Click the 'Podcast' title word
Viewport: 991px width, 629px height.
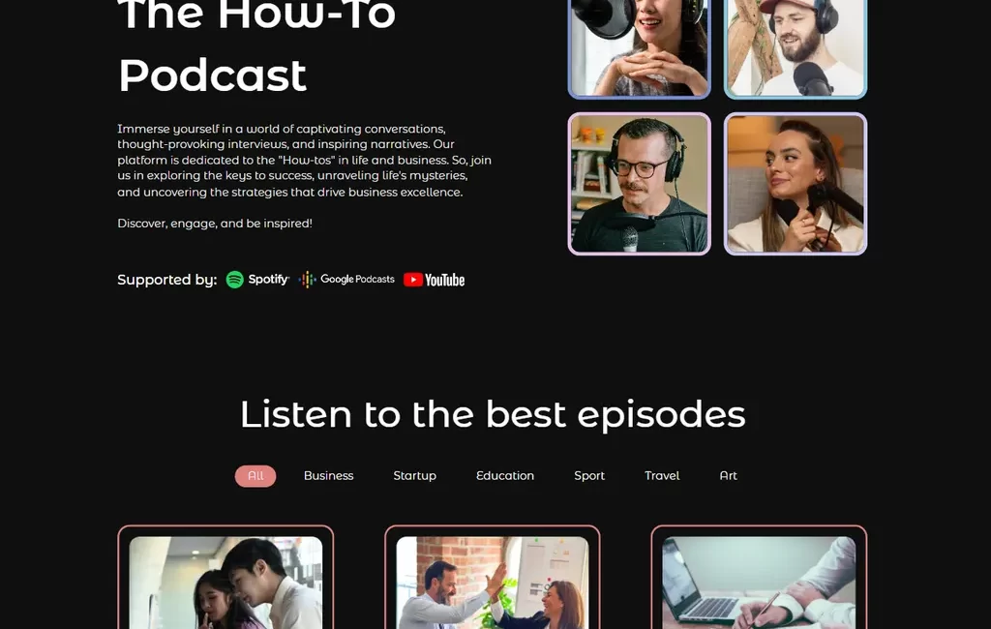point(212,75)
